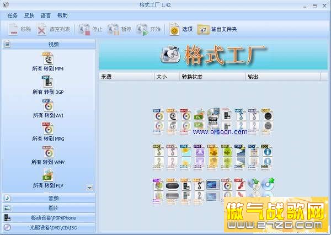
Task: Click the 大小 column header
Action: (167, 77)
